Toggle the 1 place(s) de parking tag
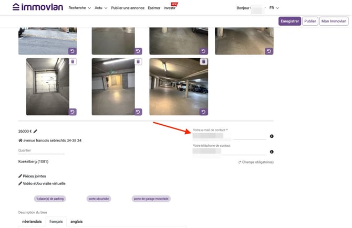The image size is (352, 228). [49, 199]
